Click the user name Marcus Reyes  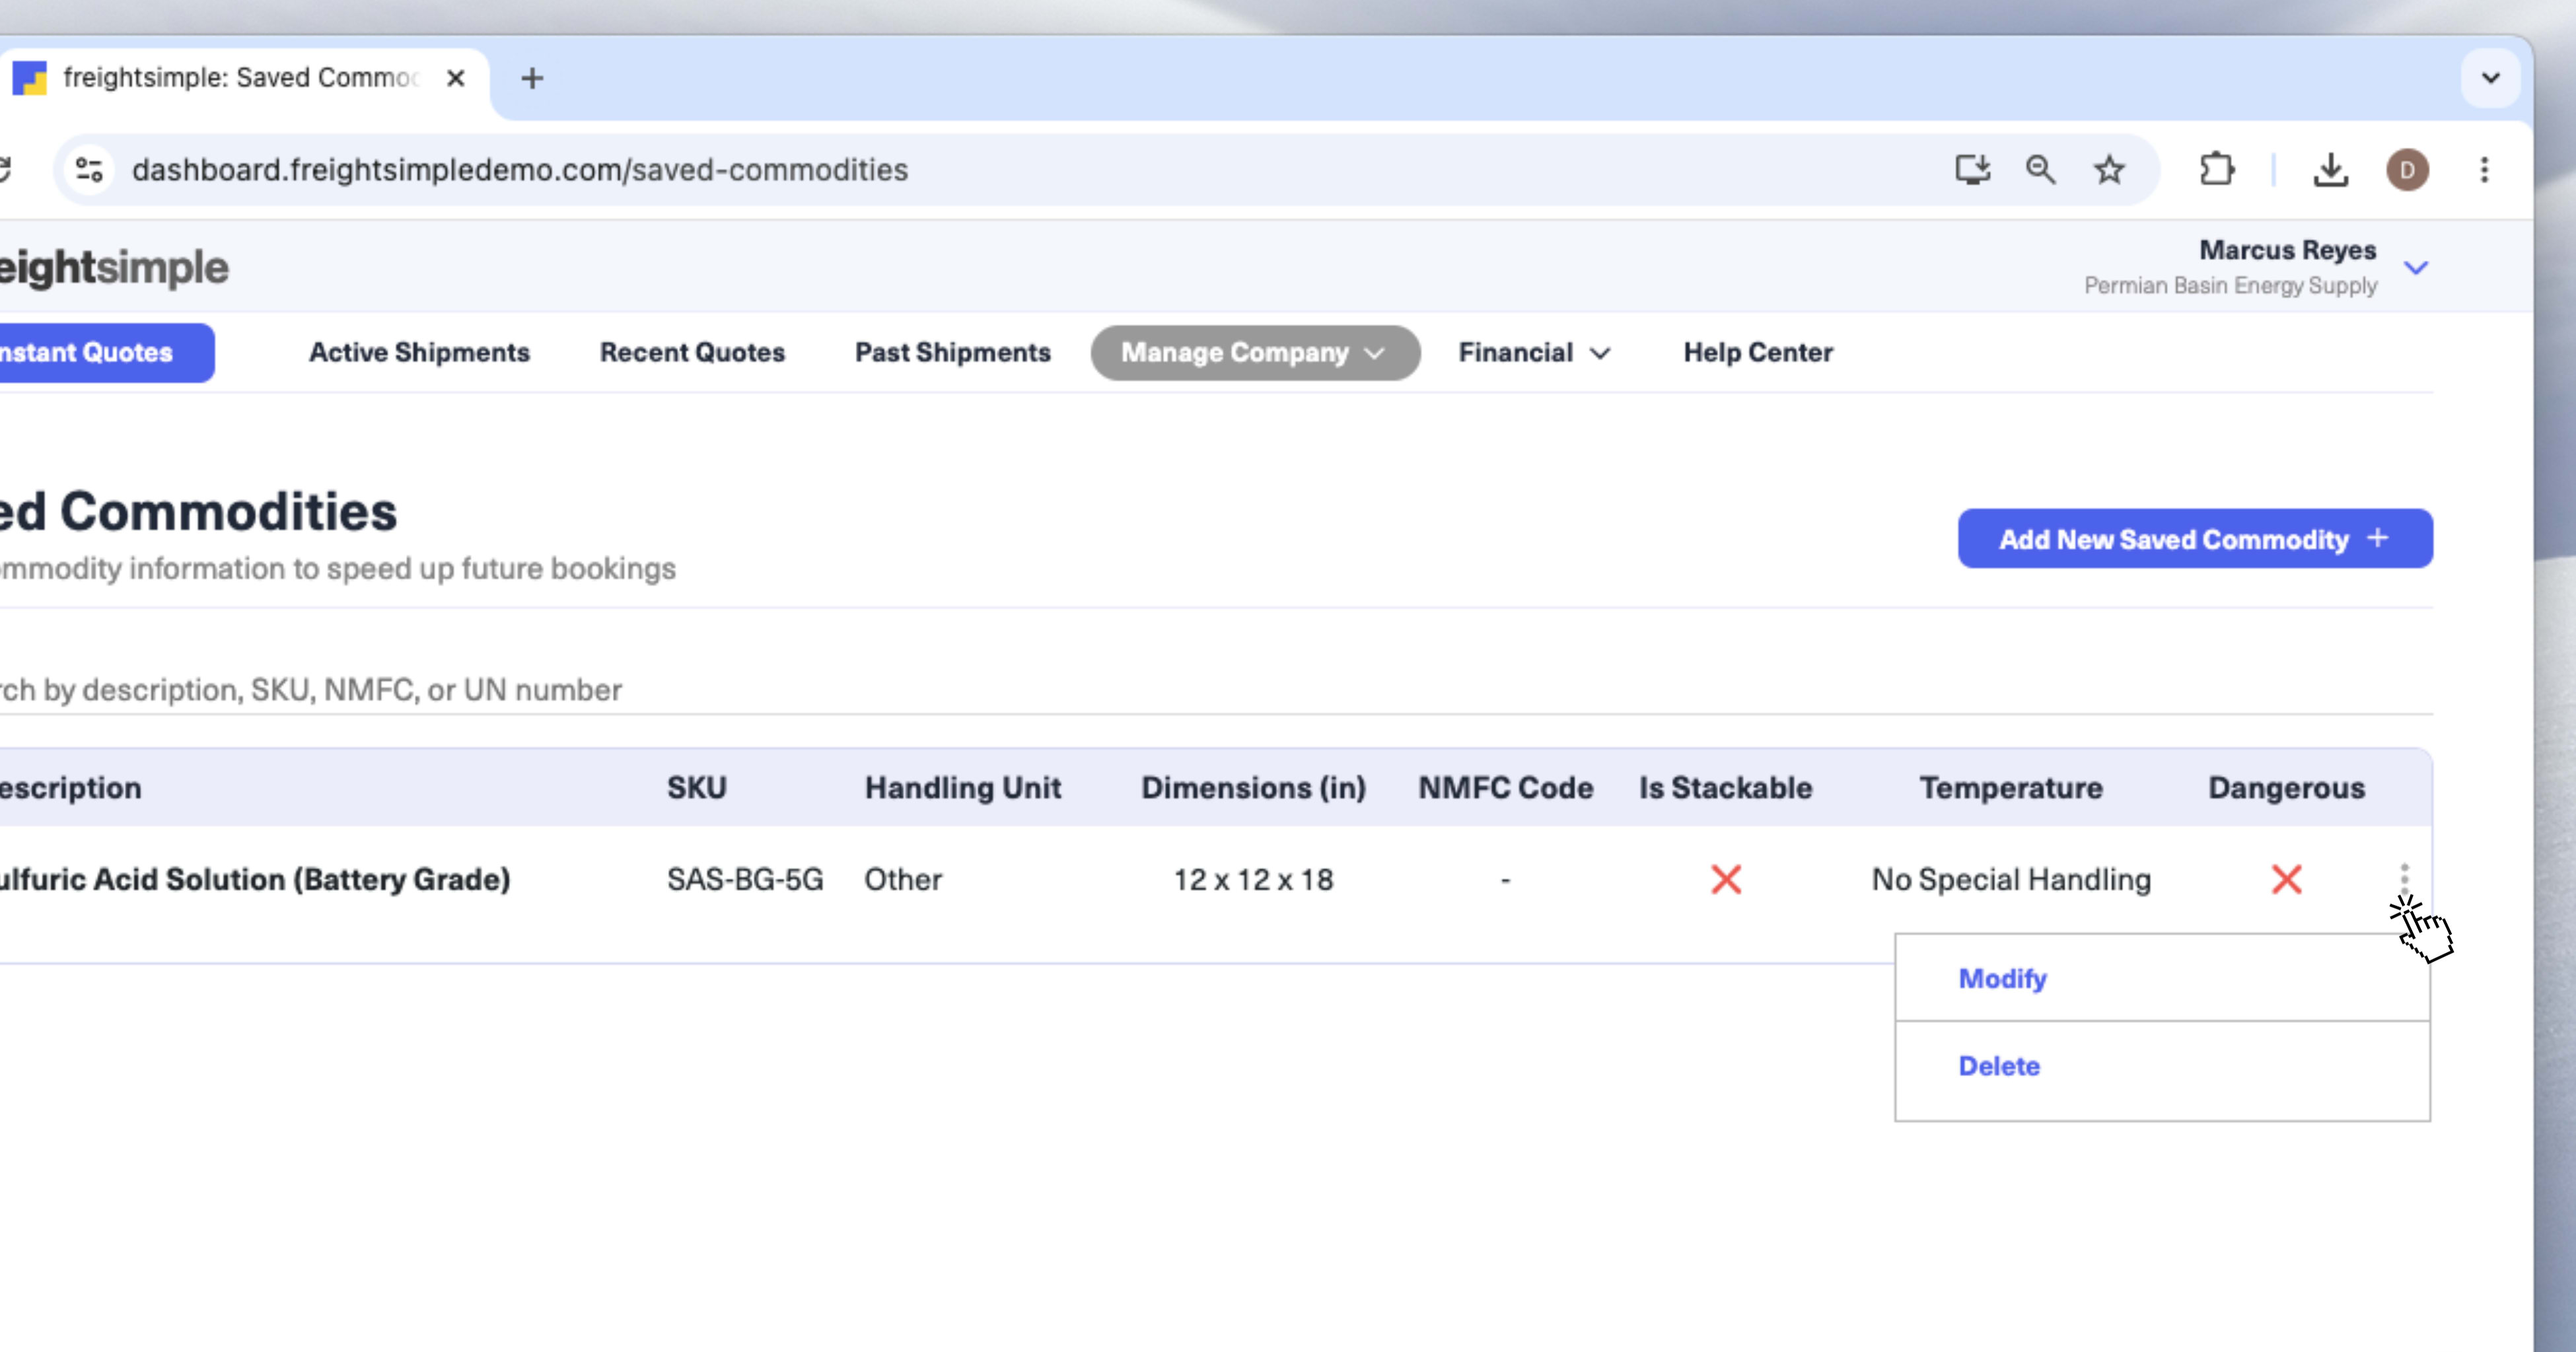click(2287, 250)
